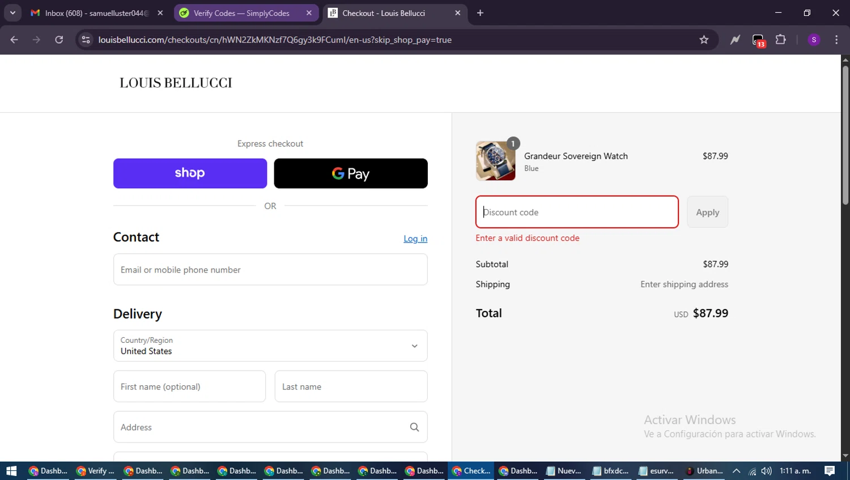
Task: Bookmark this page with the star icon
Action: 704,40
